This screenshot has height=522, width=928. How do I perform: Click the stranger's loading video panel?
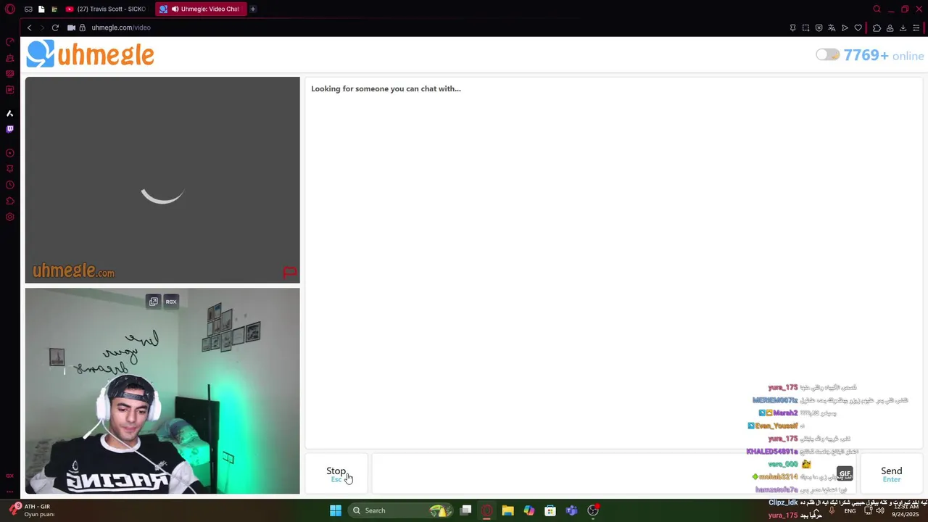pos(162,180)
